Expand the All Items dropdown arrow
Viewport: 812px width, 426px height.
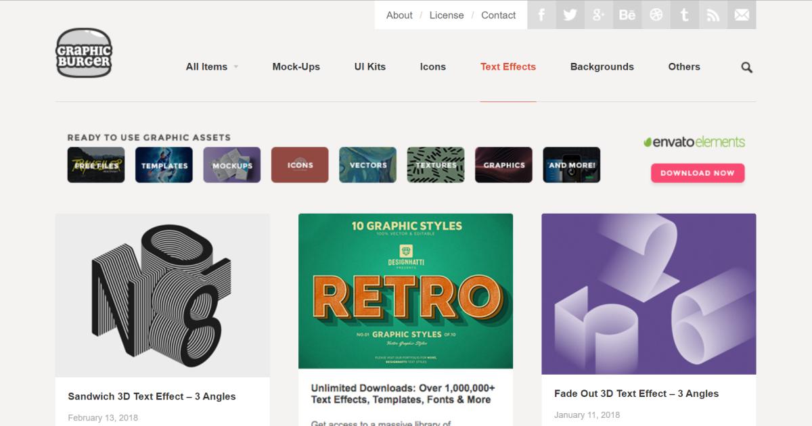coord(236,67)
